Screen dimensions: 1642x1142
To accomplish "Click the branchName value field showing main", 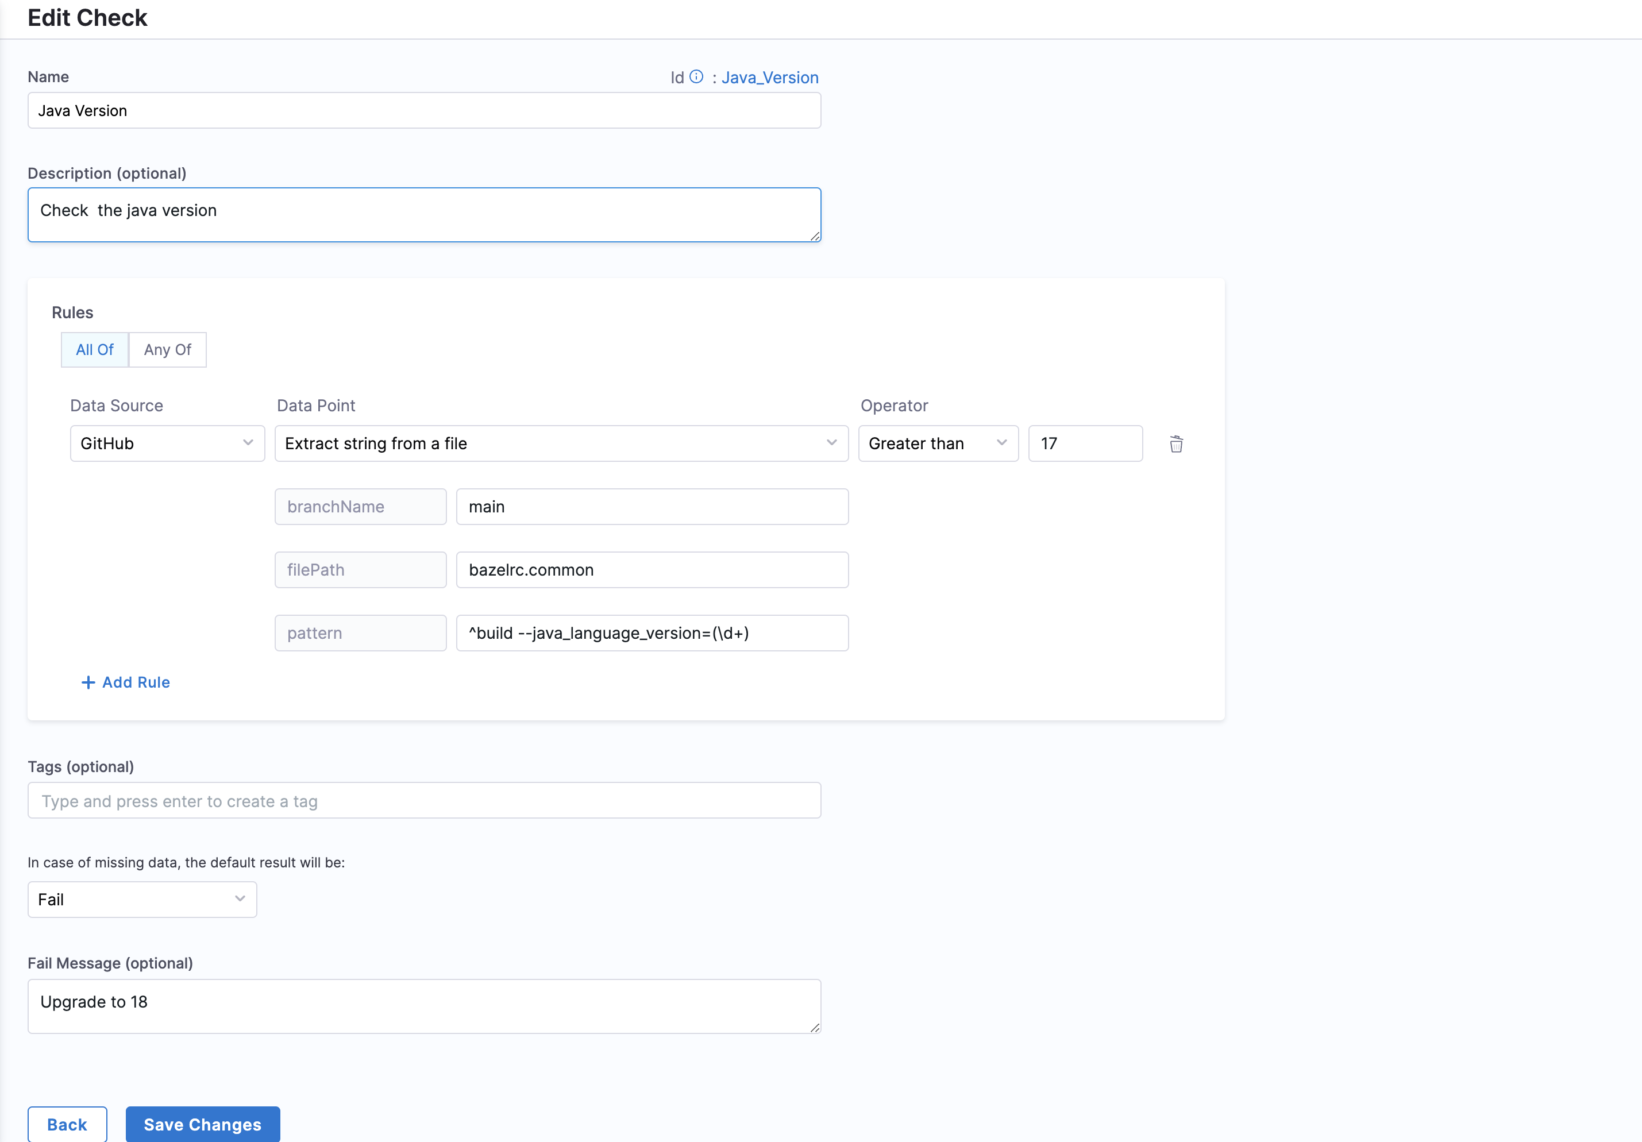I will coord(652,507).
